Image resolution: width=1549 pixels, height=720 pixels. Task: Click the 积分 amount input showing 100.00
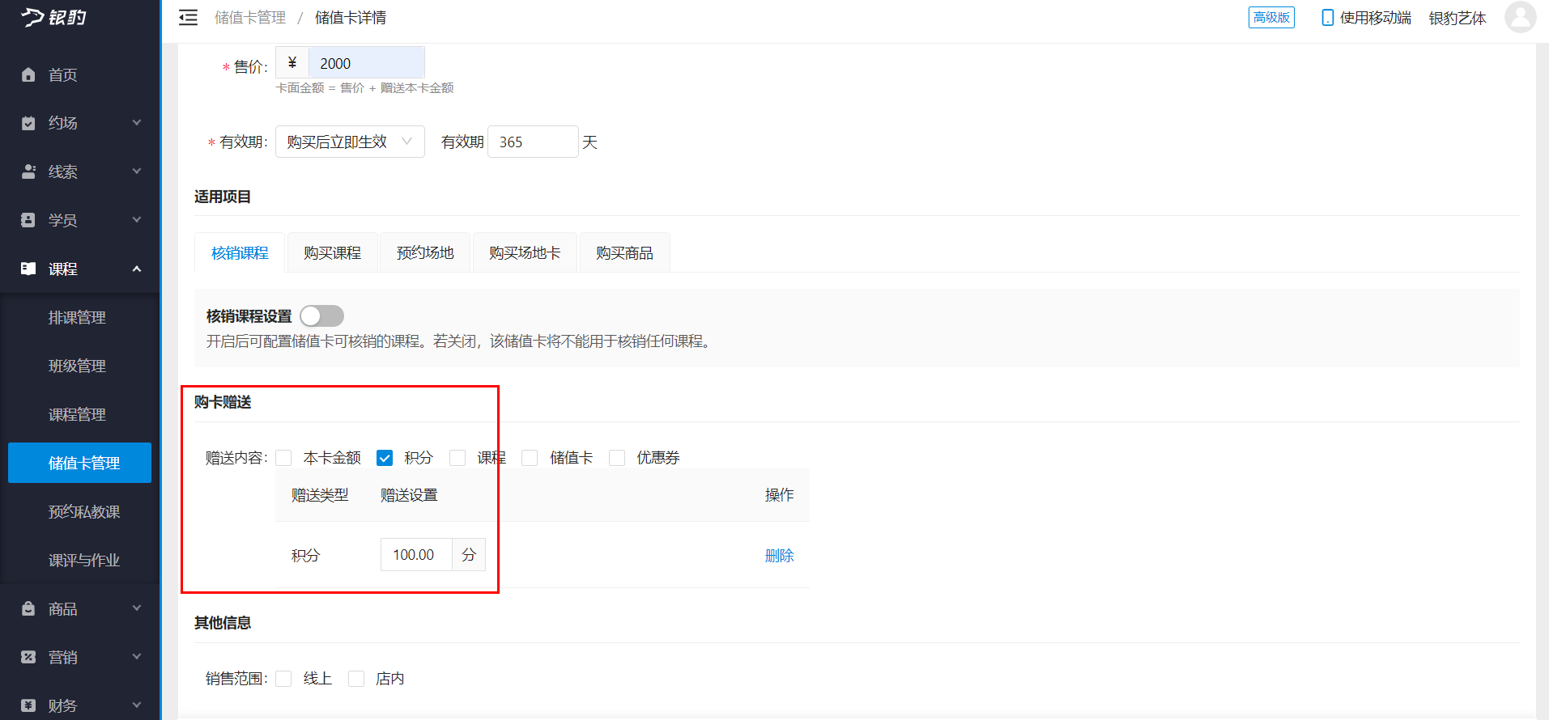[x=416, y=555]
